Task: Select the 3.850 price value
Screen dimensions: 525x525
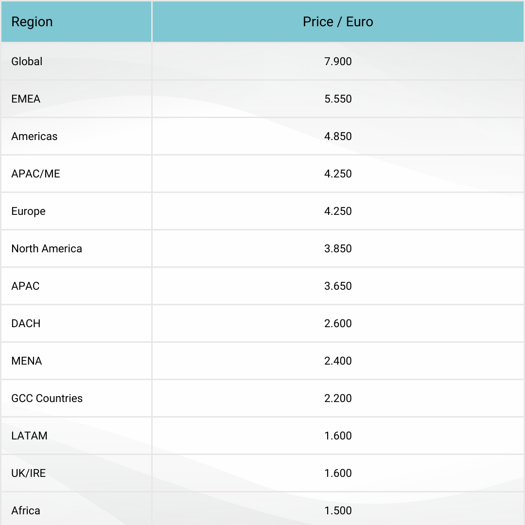Action: click(338, 249)
